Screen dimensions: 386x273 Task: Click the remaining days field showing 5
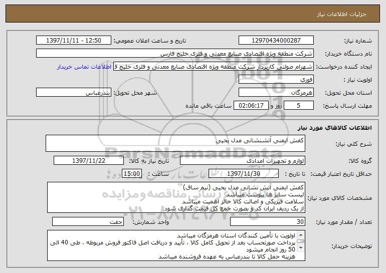pyautogui.click(x=299, y=105)
